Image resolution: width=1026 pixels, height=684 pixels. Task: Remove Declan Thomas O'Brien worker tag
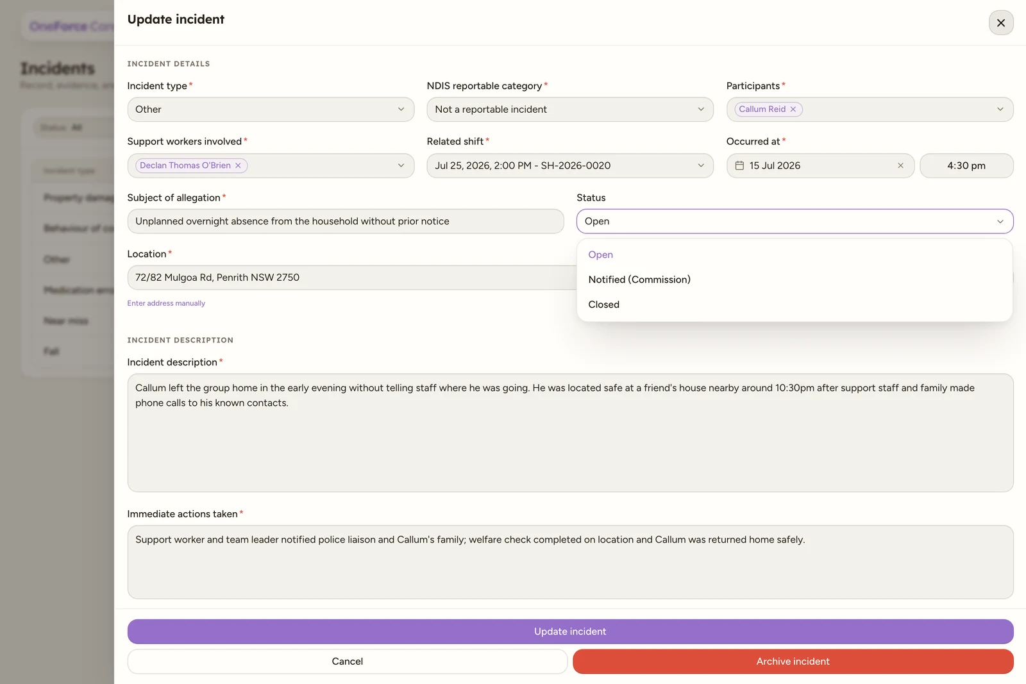[x=238, y=165]
